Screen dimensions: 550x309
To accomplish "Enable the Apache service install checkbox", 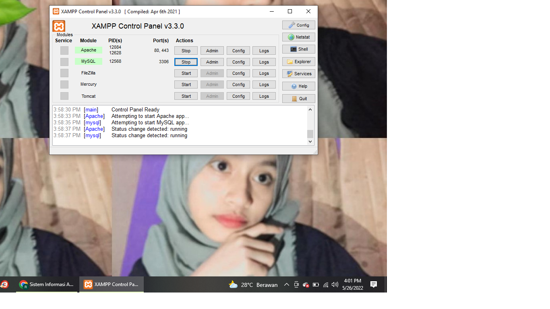I will 64,50.
